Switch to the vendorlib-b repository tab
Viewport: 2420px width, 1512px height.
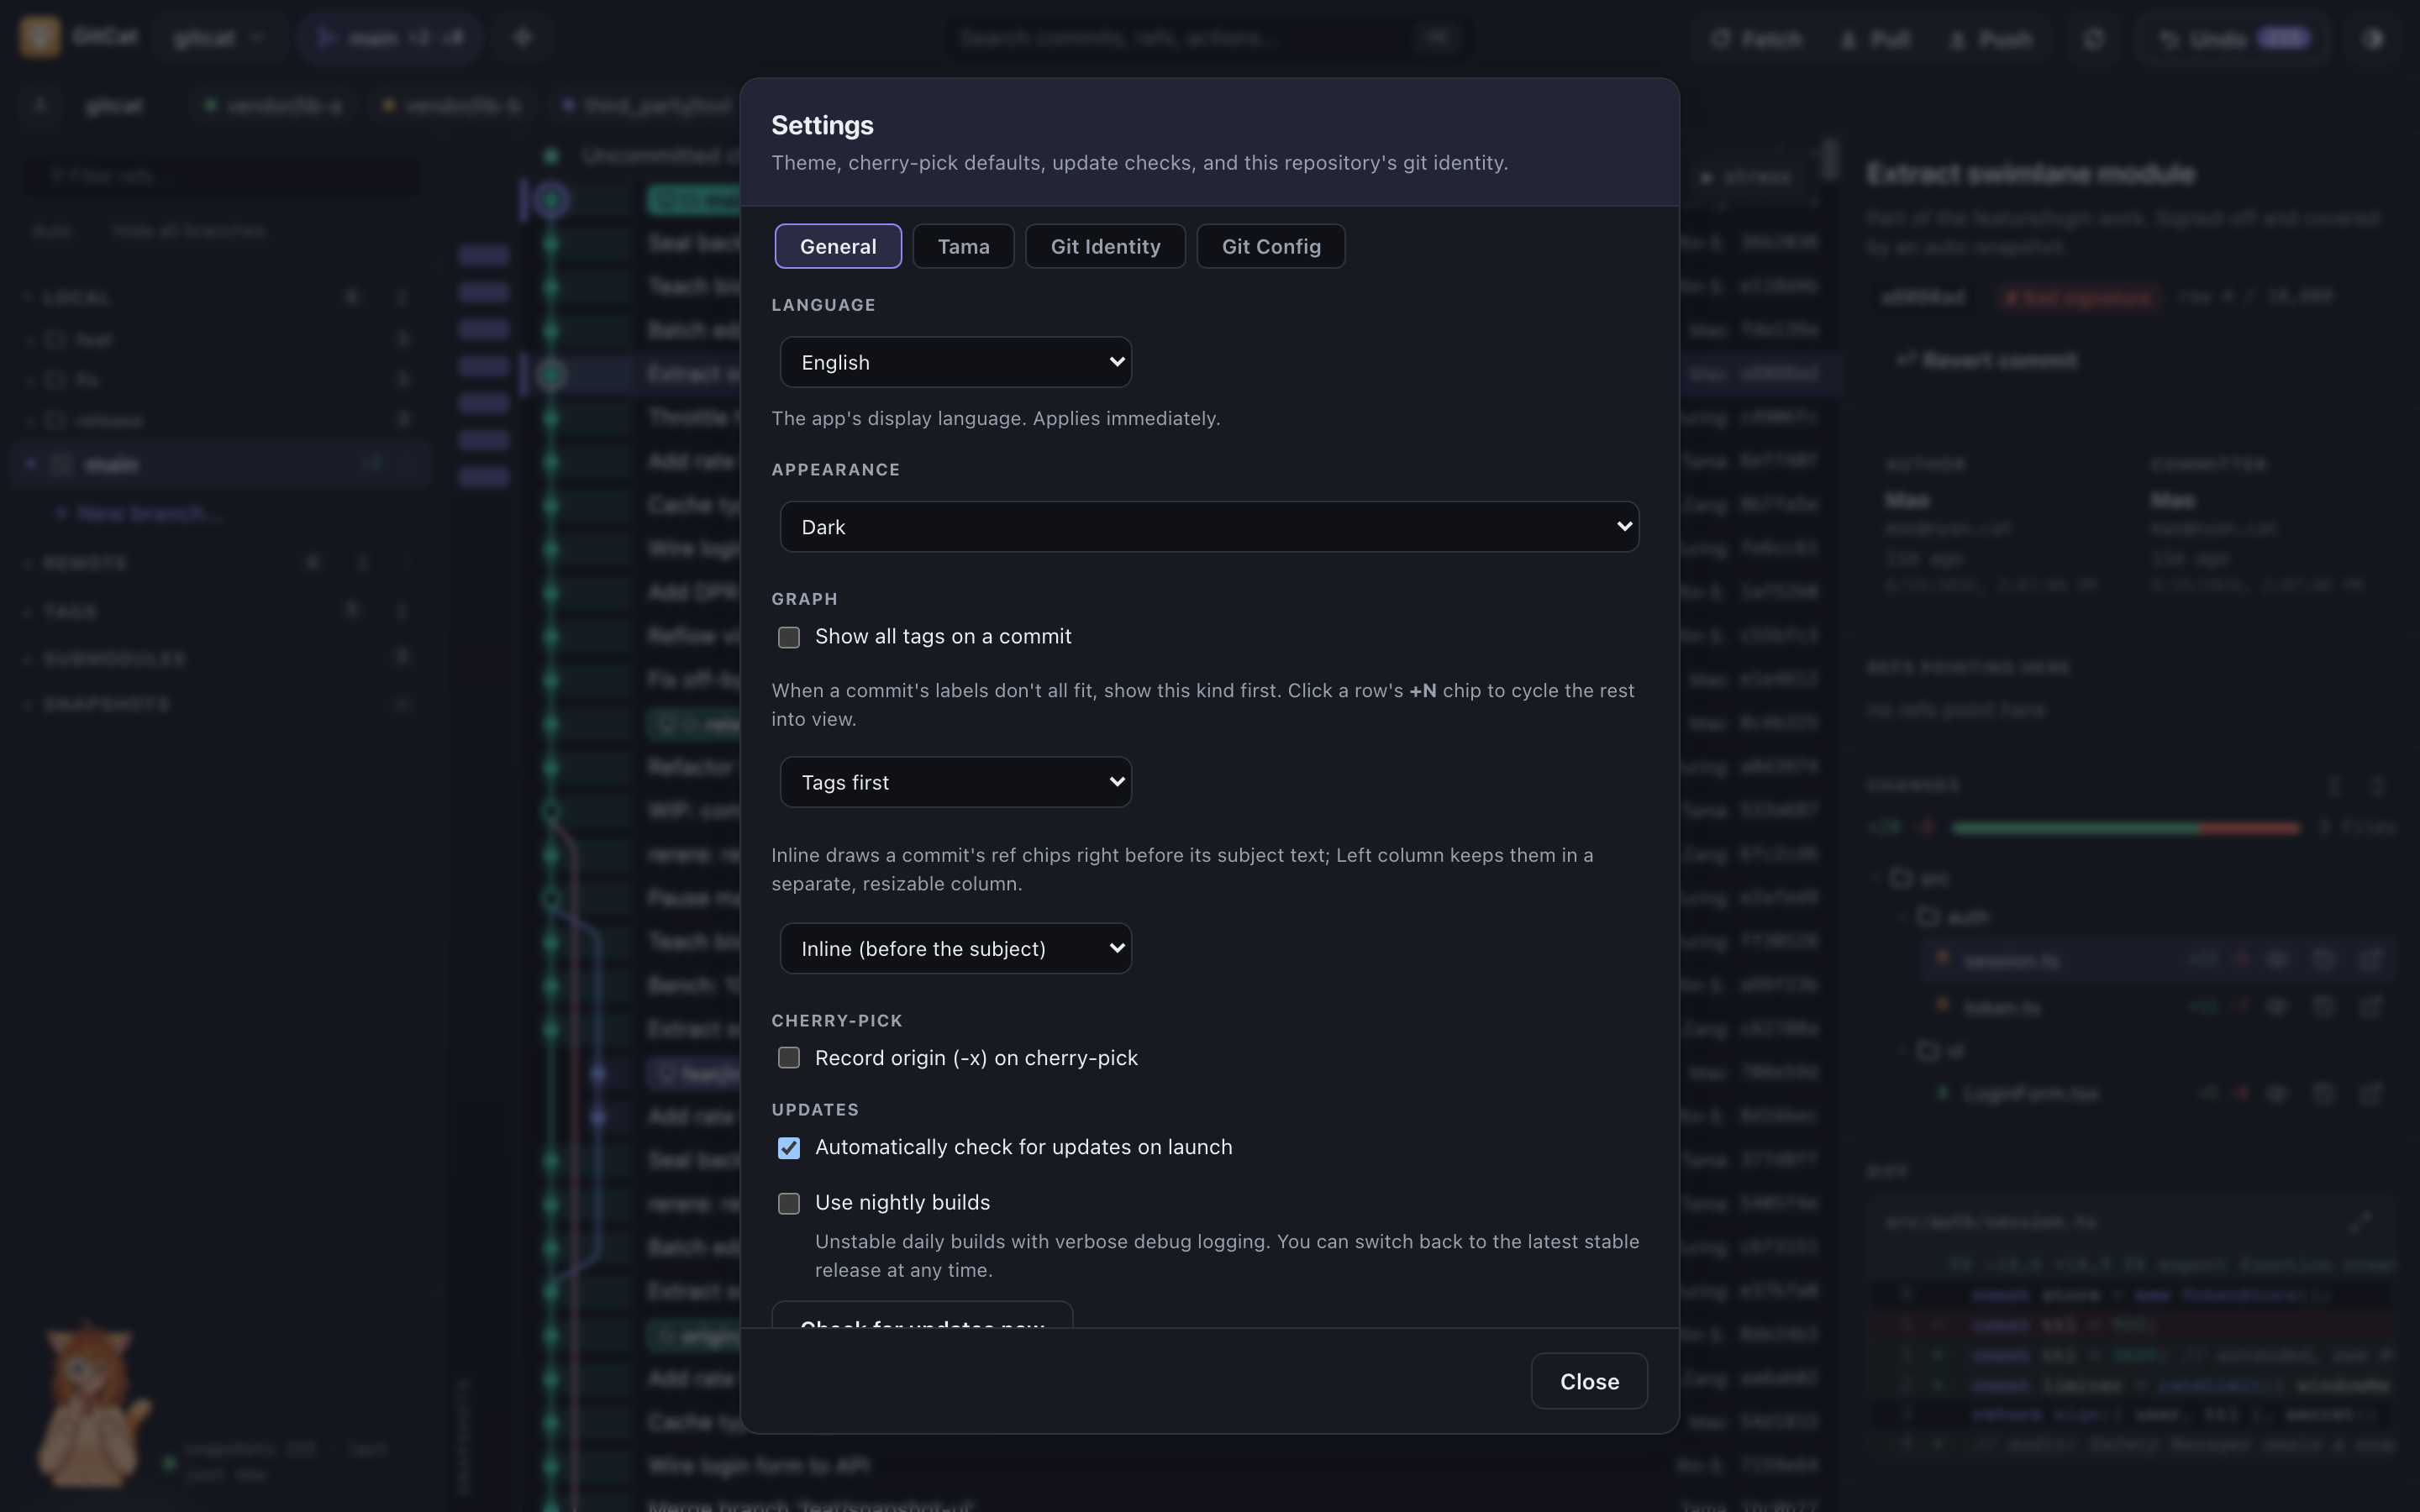coord(452,105)
